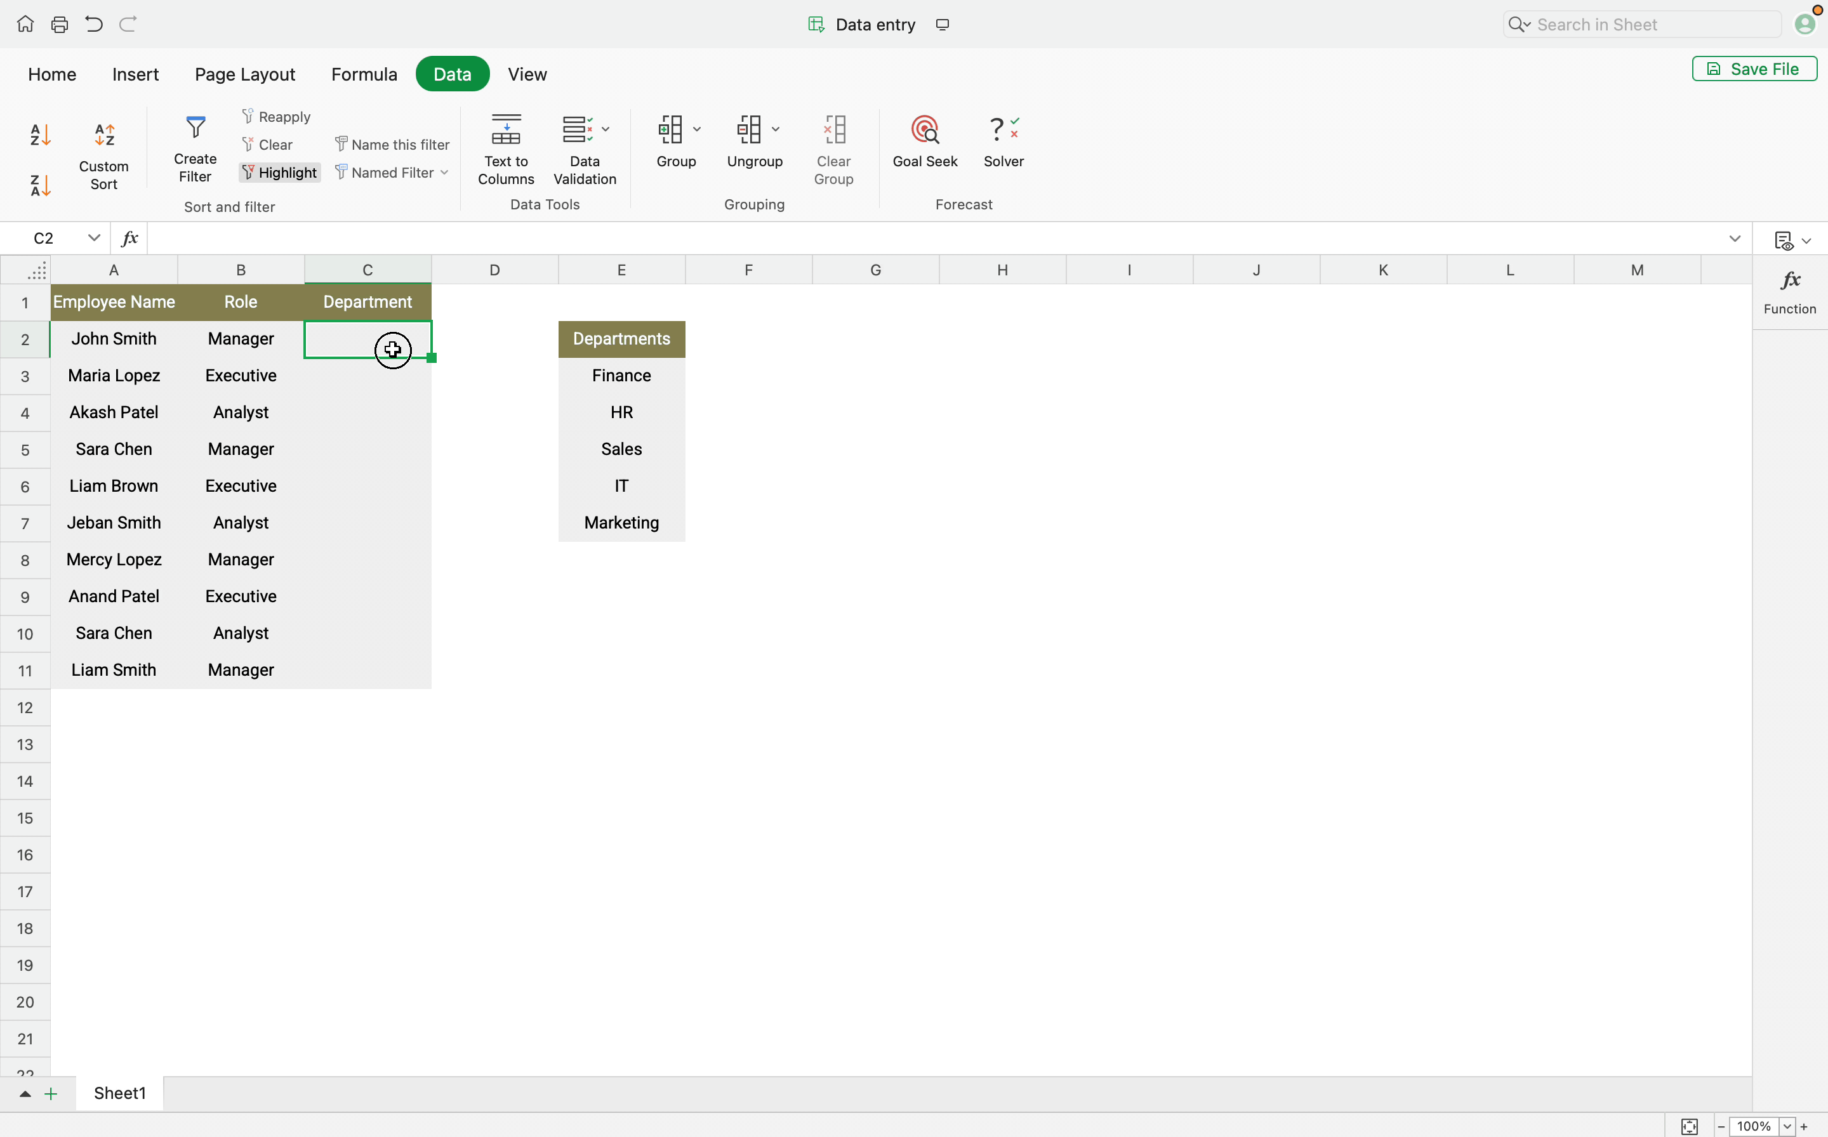
Task: Open Text to Columns tool
Action: [x=505, y=149]
